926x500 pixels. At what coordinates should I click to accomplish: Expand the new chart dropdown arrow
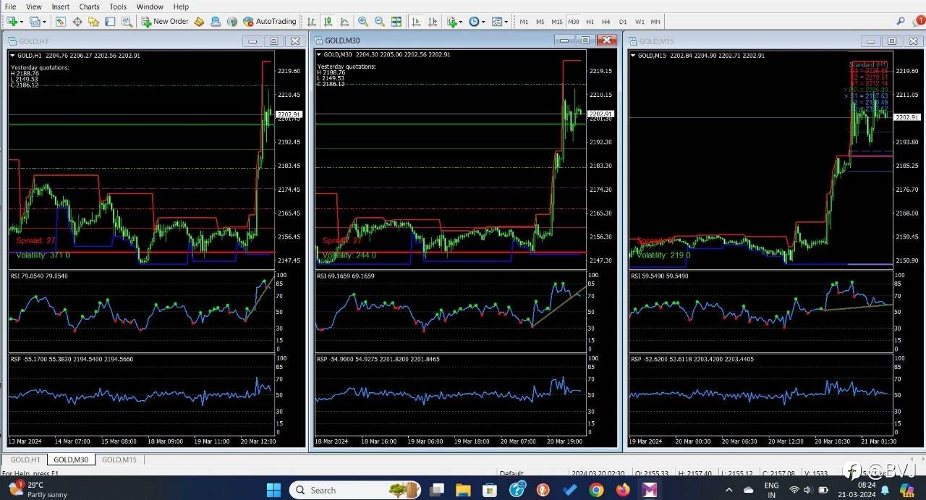[x=23, y=22]
